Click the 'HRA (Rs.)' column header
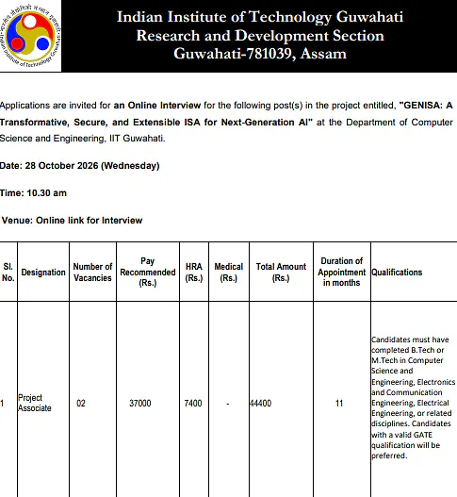This screenshot has height=497, width=457. click(194, 273)
